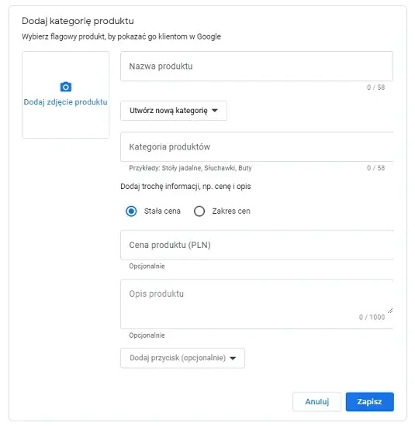Screen dimensions: 415x426
Task: Click the arrow in 'Dodaj przycisk' dropdown
Action: point(233,358)
